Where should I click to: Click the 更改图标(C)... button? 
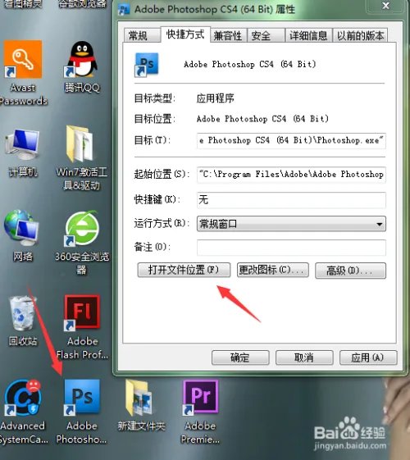pos(273,270)
